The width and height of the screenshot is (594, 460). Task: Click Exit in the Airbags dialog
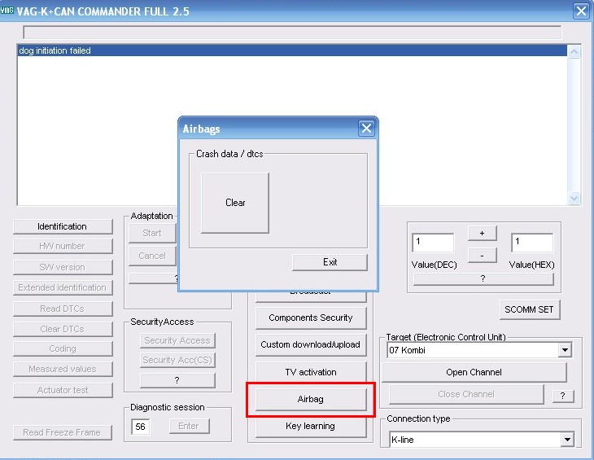coord(330,262)
